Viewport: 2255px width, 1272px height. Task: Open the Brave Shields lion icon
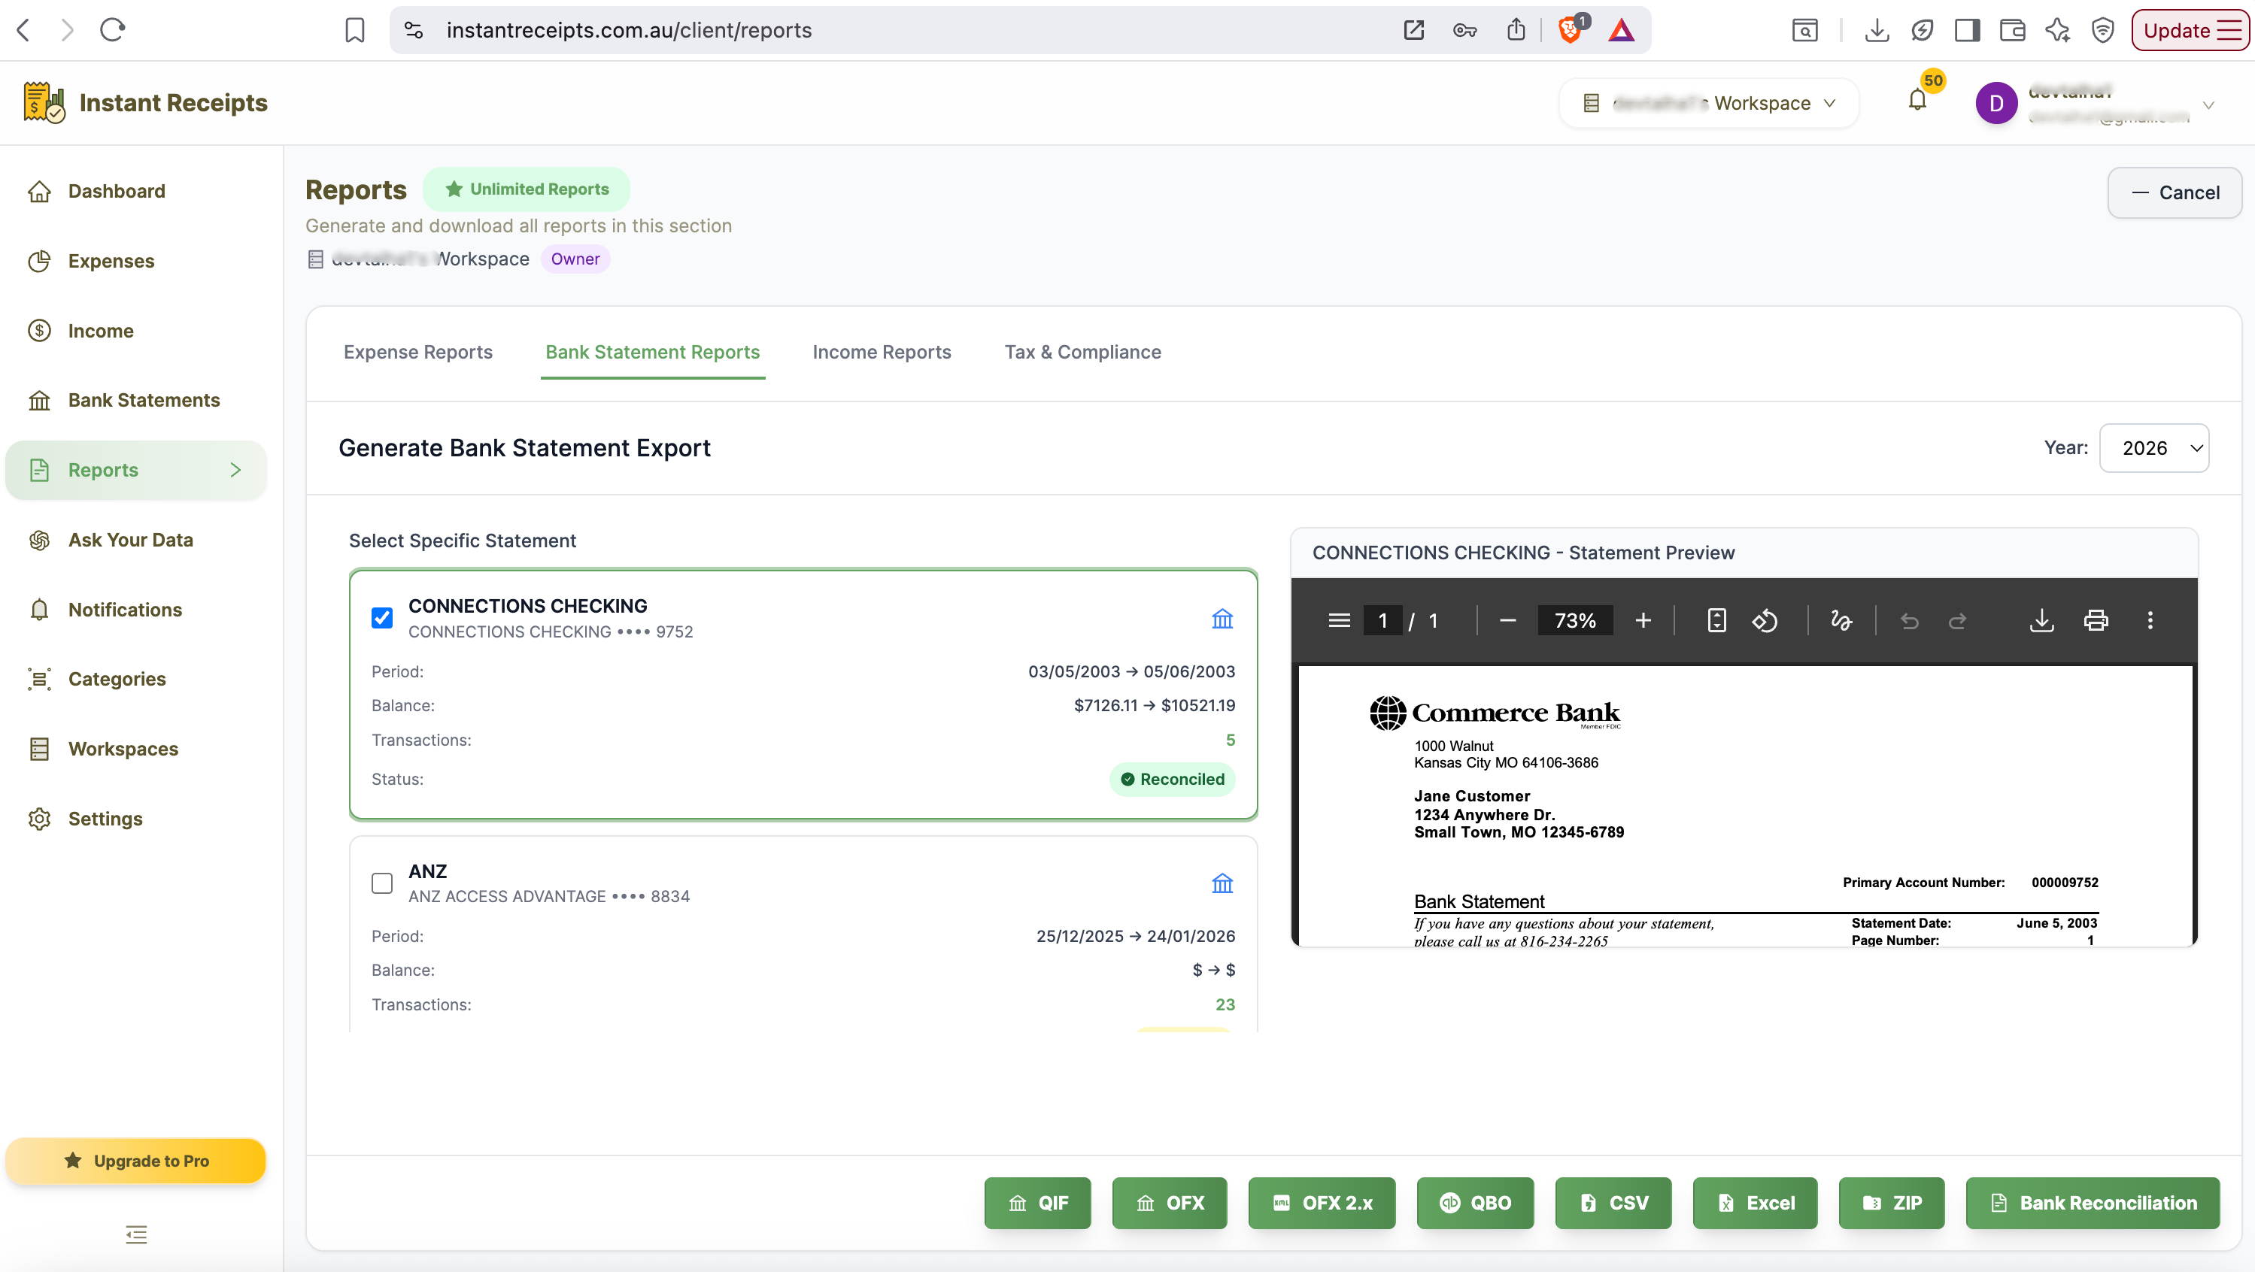[1570, 31]
